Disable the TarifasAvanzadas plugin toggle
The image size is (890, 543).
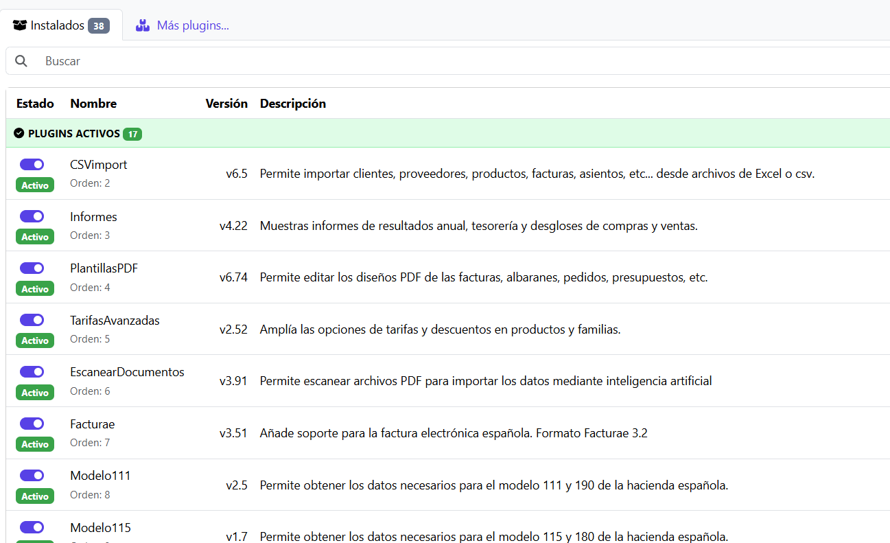32,320
